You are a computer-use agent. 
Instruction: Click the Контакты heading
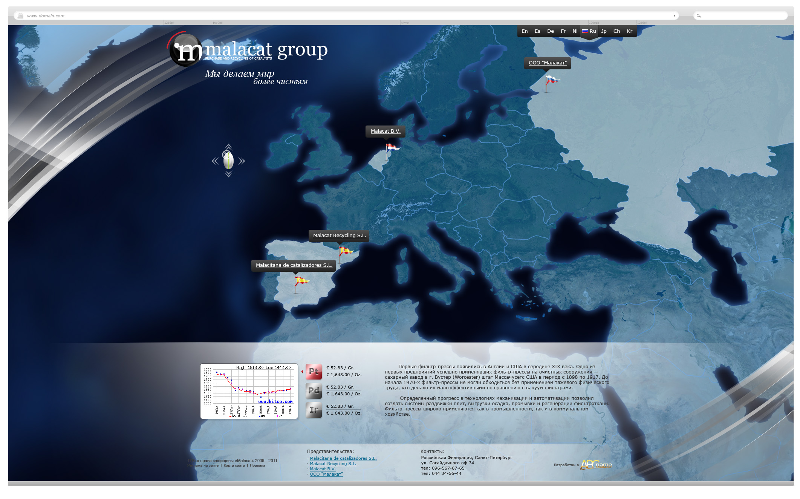pos(432,451)
